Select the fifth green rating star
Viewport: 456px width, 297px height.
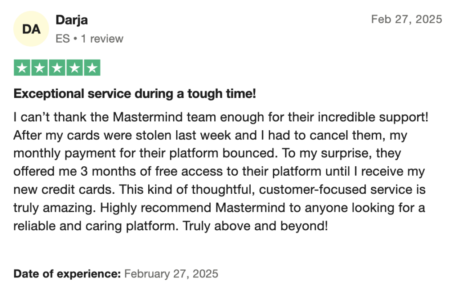coord(92,68)
